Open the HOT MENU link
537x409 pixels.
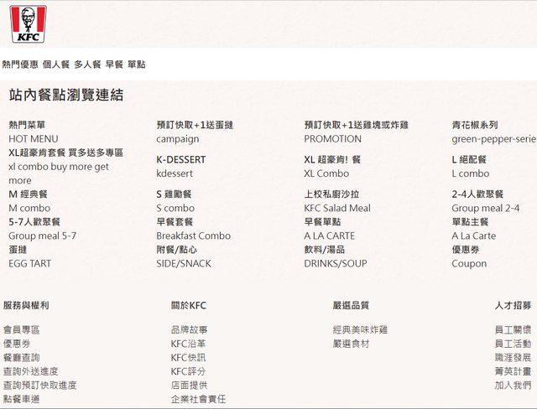(x=34, y=139)
